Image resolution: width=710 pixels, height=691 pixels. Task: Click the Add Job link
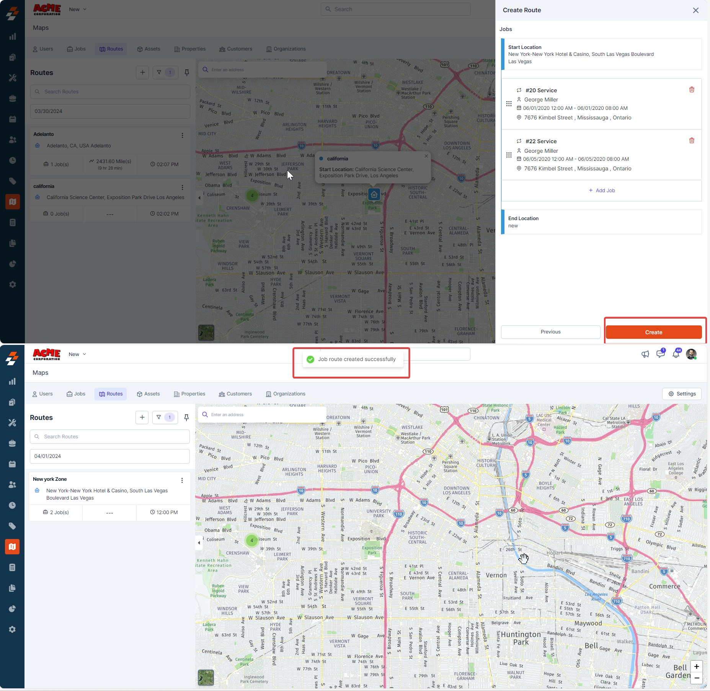click(x=602, y=191)
